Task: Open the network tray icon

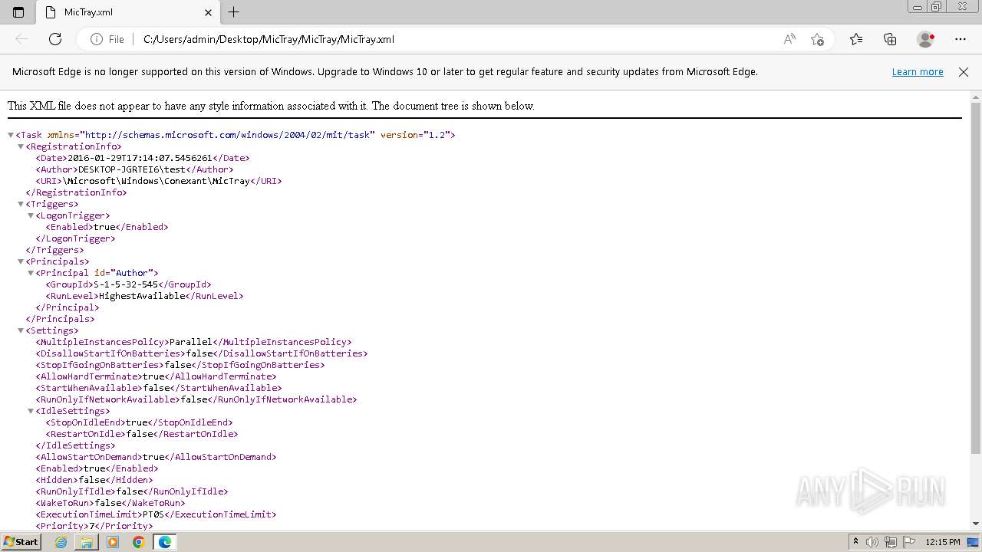Action: [x=891, y=542]
